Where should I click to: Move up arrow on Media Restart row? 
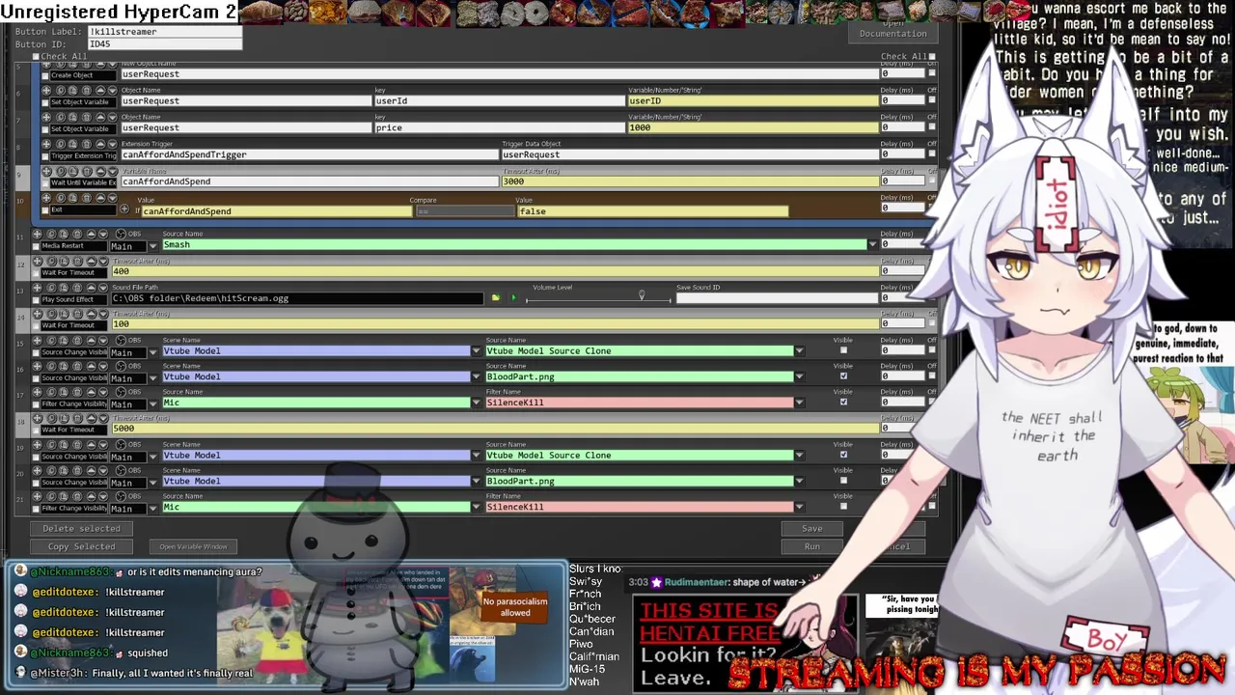91,234
